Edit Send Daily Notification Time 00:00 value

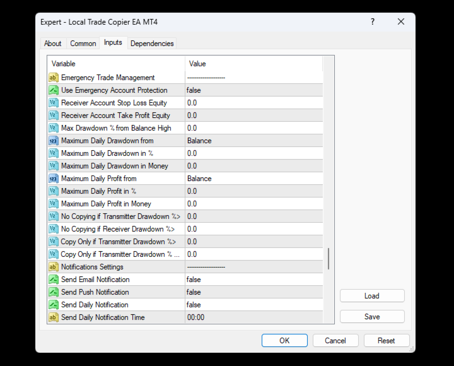coord(253,317)
